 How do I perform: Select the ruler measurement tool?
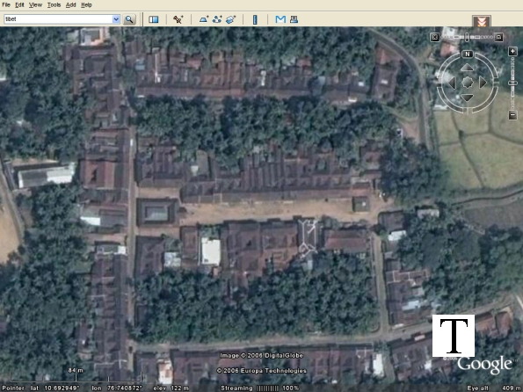(x=255, y=19)
